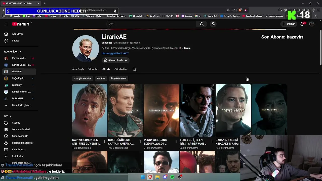Select LirarieAE in subscriptions list
Screen dimensions: 322x181
pos(19,72)
